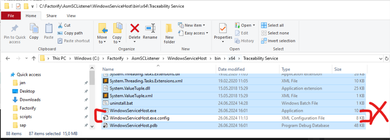Navigate back with the back arrow
The width and height of the screenshot is (390, 140).
(8, 58)
